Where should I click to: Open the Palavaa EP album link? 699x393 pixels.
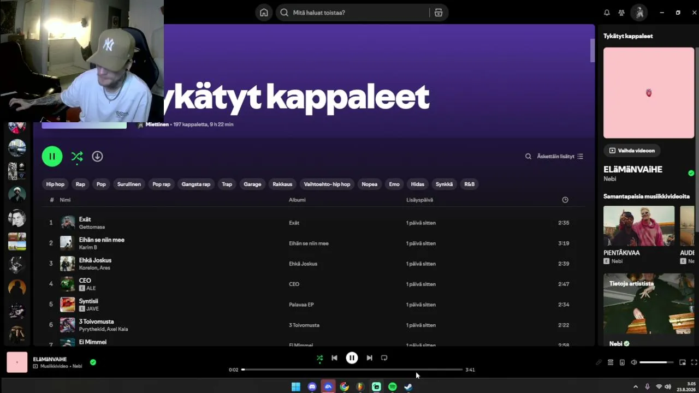301,305
